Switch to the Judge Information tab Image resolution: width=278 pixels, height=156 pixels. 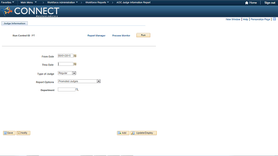(14, 23)
